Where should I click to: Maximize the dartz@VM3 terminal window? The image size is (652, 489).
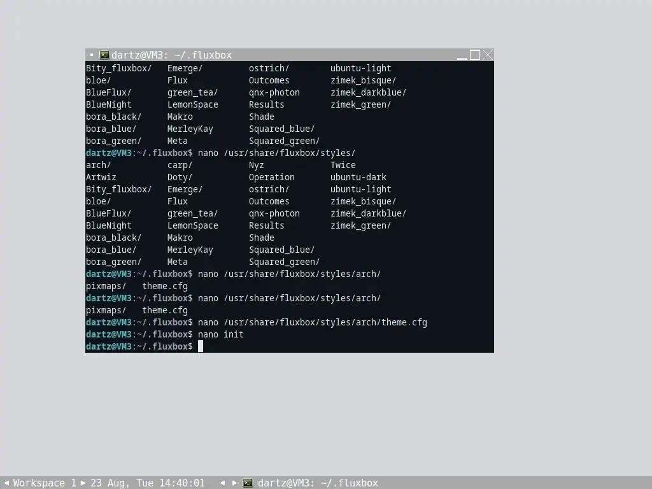pos(475,55)
